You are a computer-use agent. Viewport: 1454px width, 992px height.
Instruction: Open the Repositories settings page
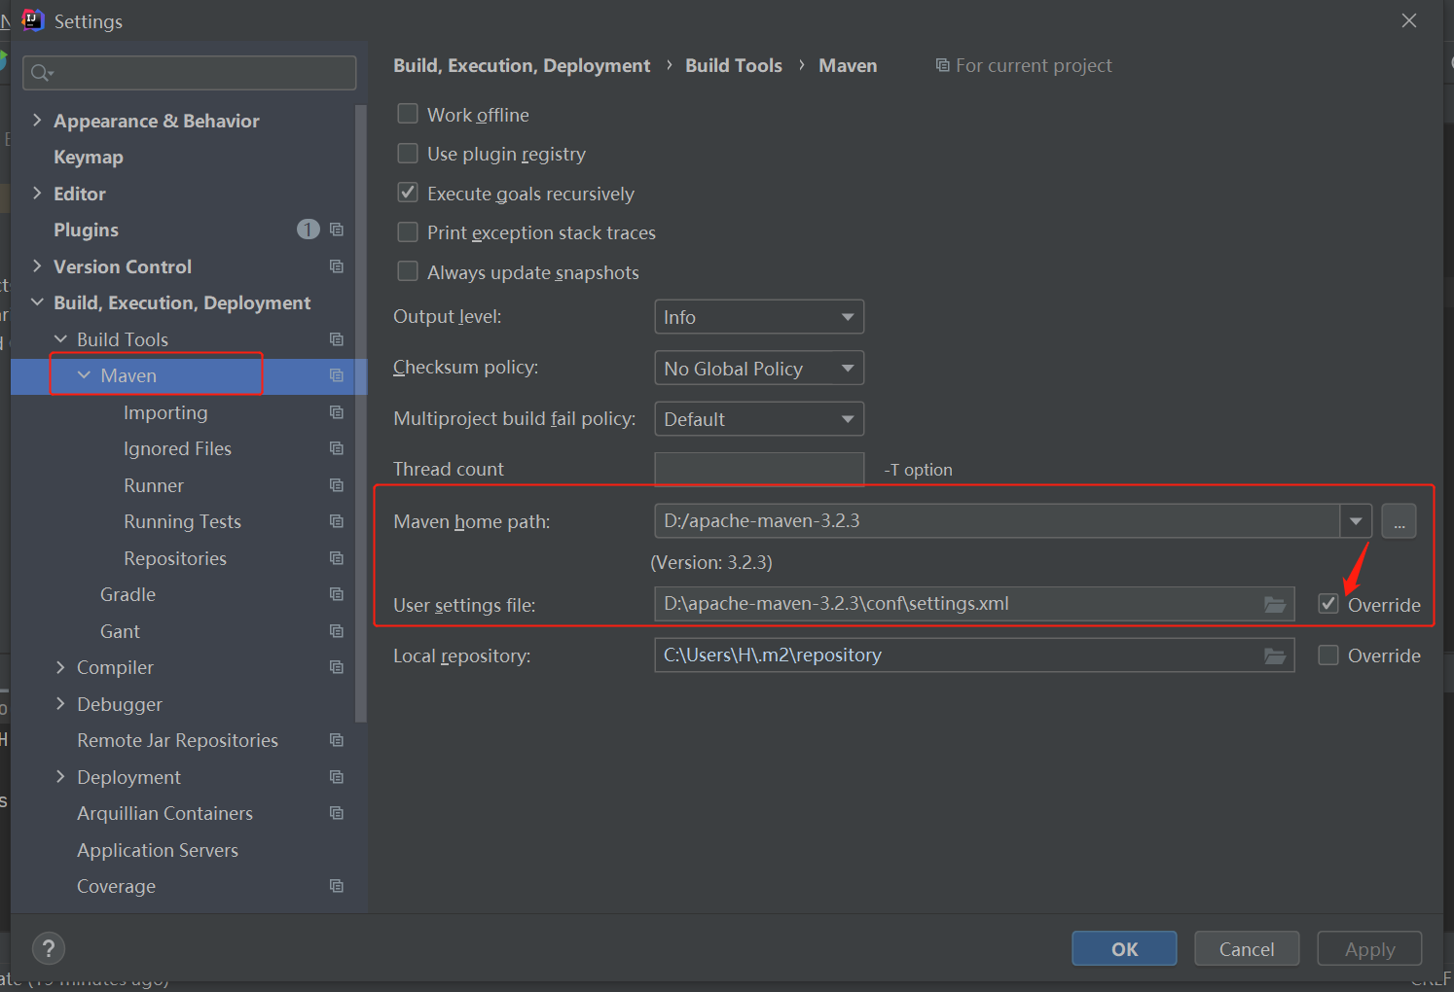coord(175,558)
